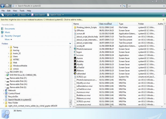The width and height of the screenshot is (166, 119).
Task: Select the Bubbles screen saver icon
Action: 75,61
